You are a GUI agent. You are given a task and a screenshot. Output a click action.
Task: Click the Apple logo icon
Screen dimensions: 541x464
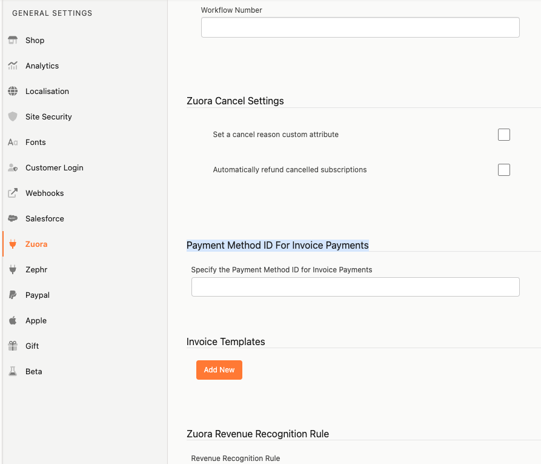pos(13,320)
